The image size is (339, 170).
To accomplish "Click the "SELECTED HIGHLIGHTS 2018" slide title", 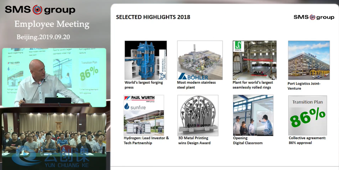I will [153, 17].
